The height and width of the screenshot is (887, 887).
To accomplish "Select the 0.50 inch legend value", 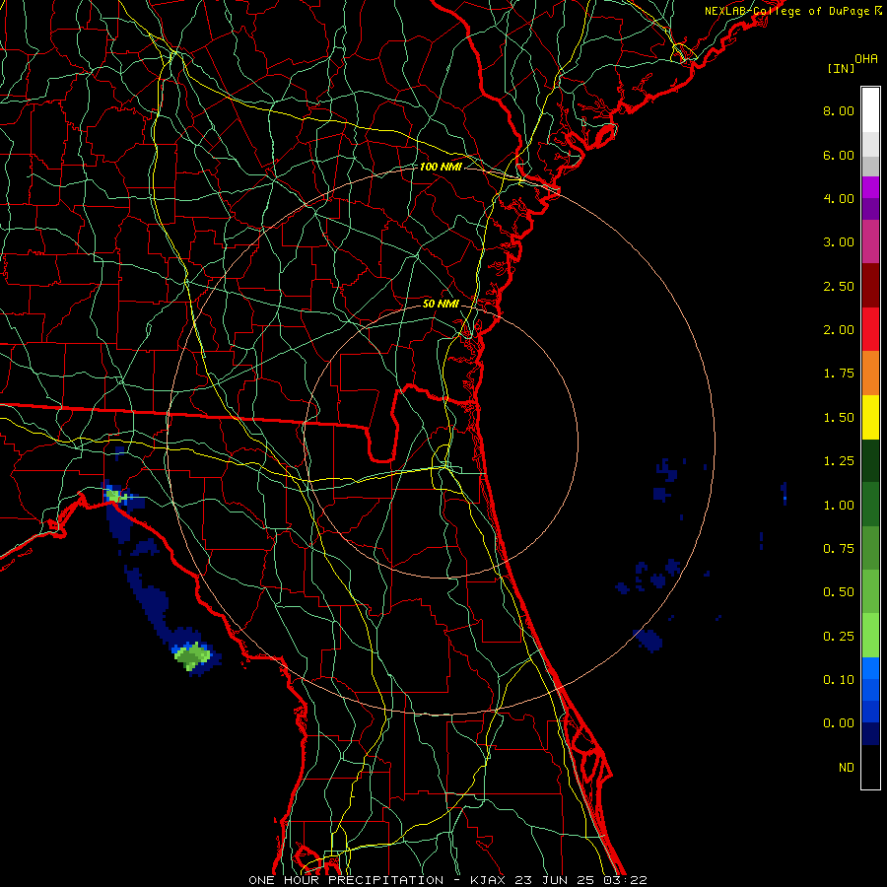I will (839, 592).
